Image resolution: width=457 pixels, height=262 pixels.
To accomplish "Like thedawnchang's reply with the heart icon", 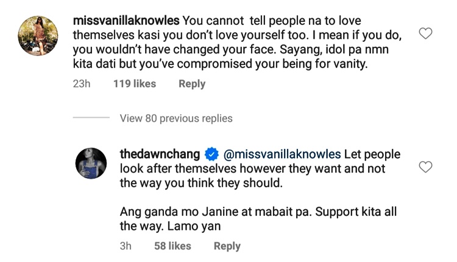I will pyautogui.click(x=425, y=167).
